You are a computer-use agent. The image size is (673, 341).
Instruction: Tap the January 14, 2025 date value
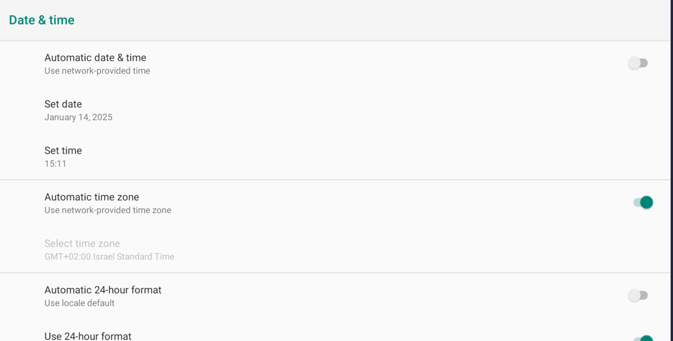tap(78, 117)
